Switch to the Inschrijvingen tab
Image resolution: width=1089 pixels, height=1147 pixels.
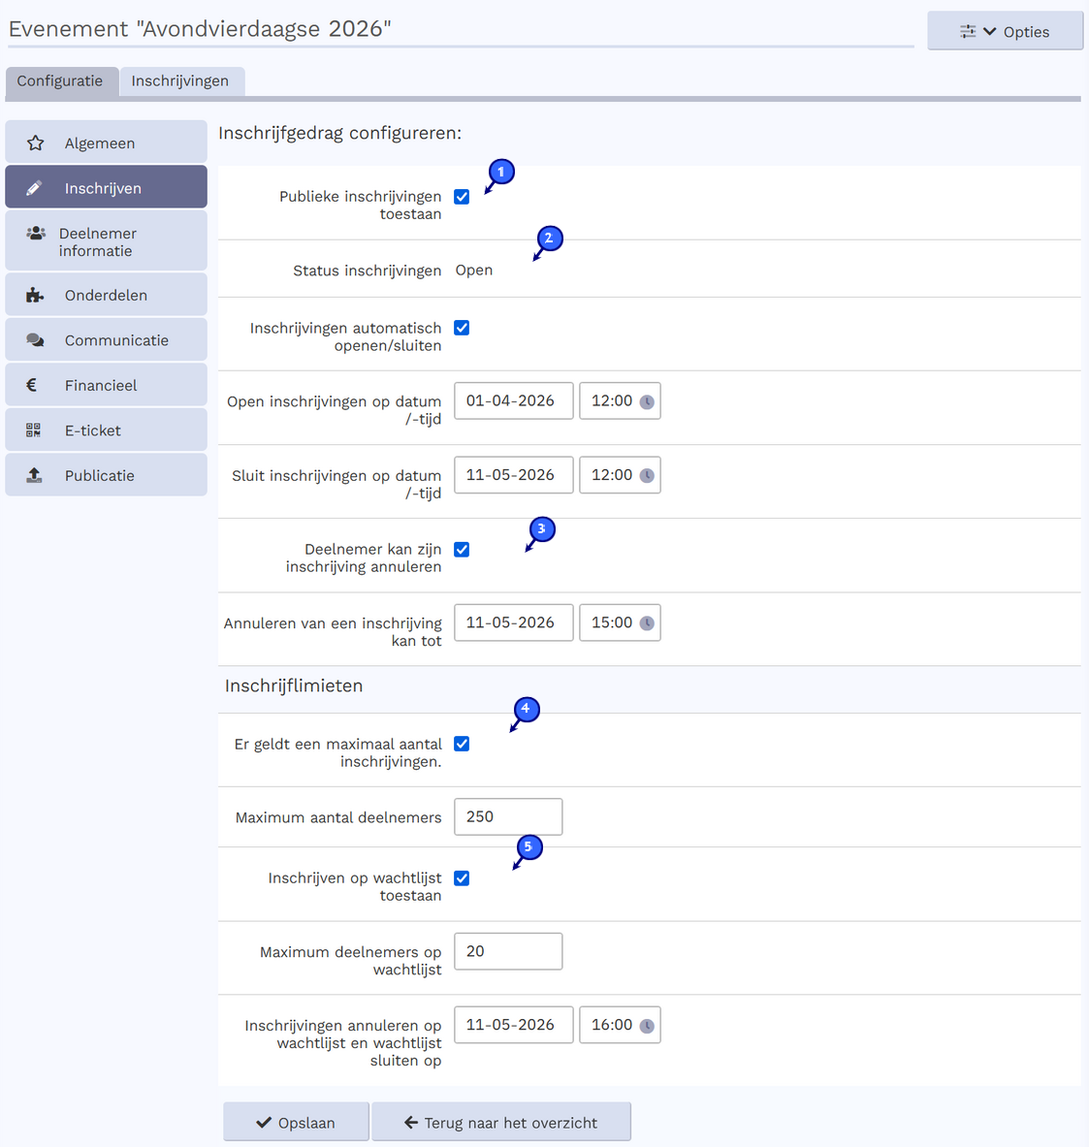point(180,81)
